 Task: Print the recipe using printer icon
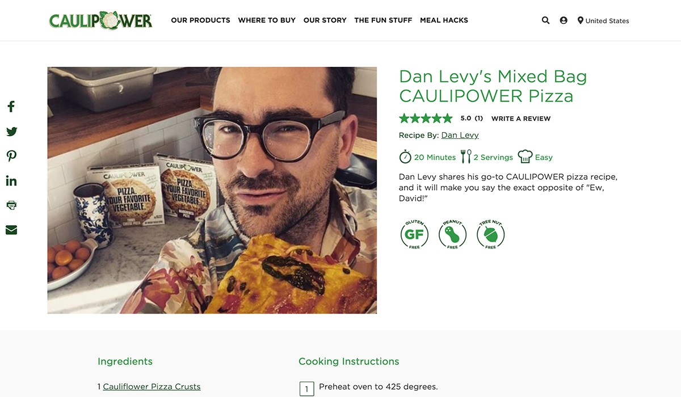tap(11, 205)
